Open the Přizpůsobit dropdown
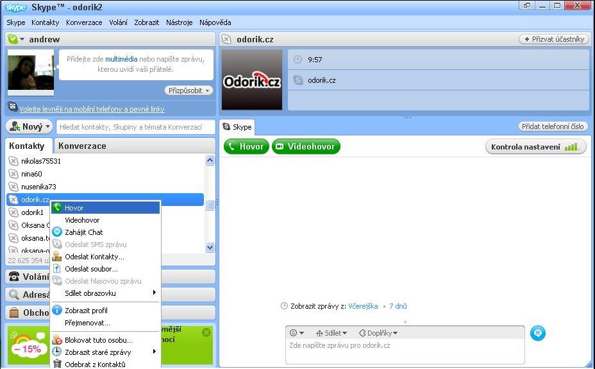 tap(189, 90)
